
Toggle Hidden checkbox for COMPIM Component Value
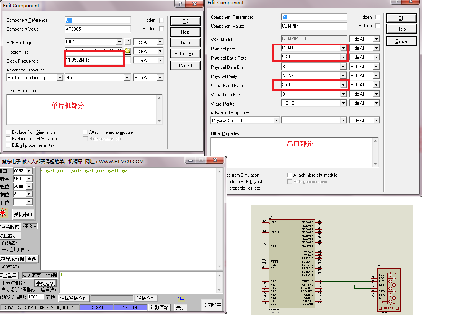pos(378,26)
